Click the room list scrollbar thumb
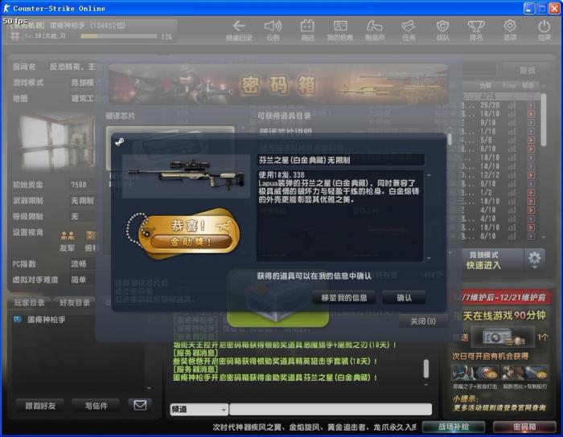 point(544,120)
